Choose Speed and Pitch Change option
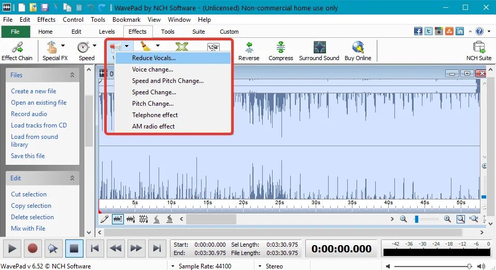Image resolution: width=496 pixels, height=270 pixels. pos(173,81)
